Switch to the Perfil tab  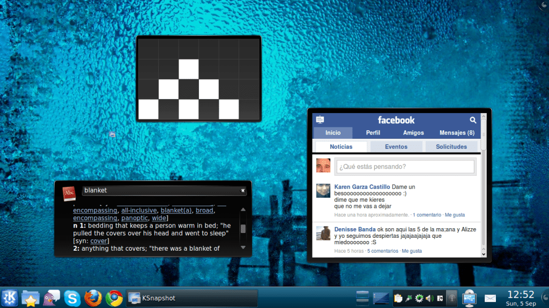tap(373, 133)
